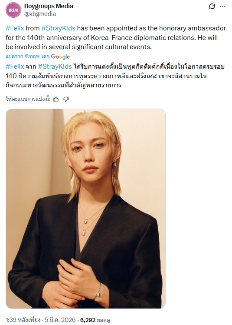Open the three-dot more options menu
This screenshot has height=325, width=232.
click(x=223, y=7)
